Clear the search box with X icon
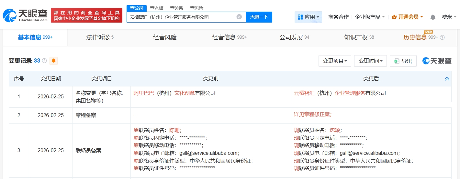The image size is (460, 179). pos(239,17)
